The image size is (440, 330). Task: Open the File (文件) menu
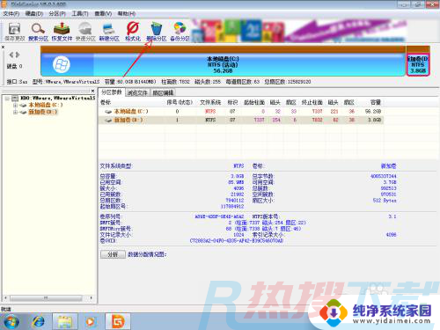(11, 13)
